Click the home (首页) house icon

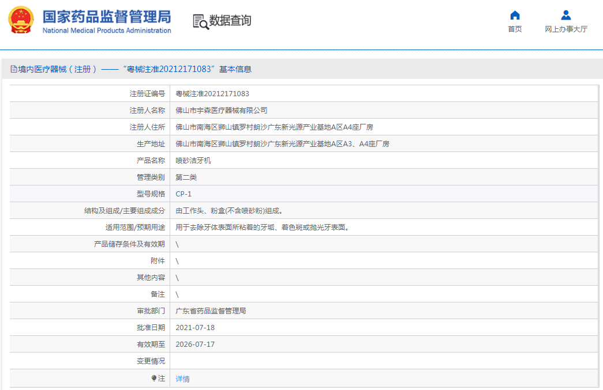pyautogui.click(x=515, y=16)
